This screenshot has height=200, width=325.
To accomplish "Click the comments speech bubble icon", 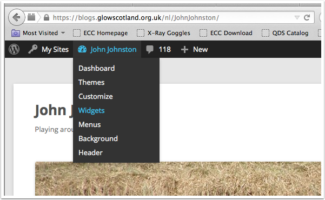I will 150,50.
